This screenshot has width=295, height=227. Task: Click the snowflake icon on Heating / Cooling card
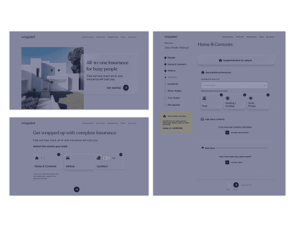[227, 98]
